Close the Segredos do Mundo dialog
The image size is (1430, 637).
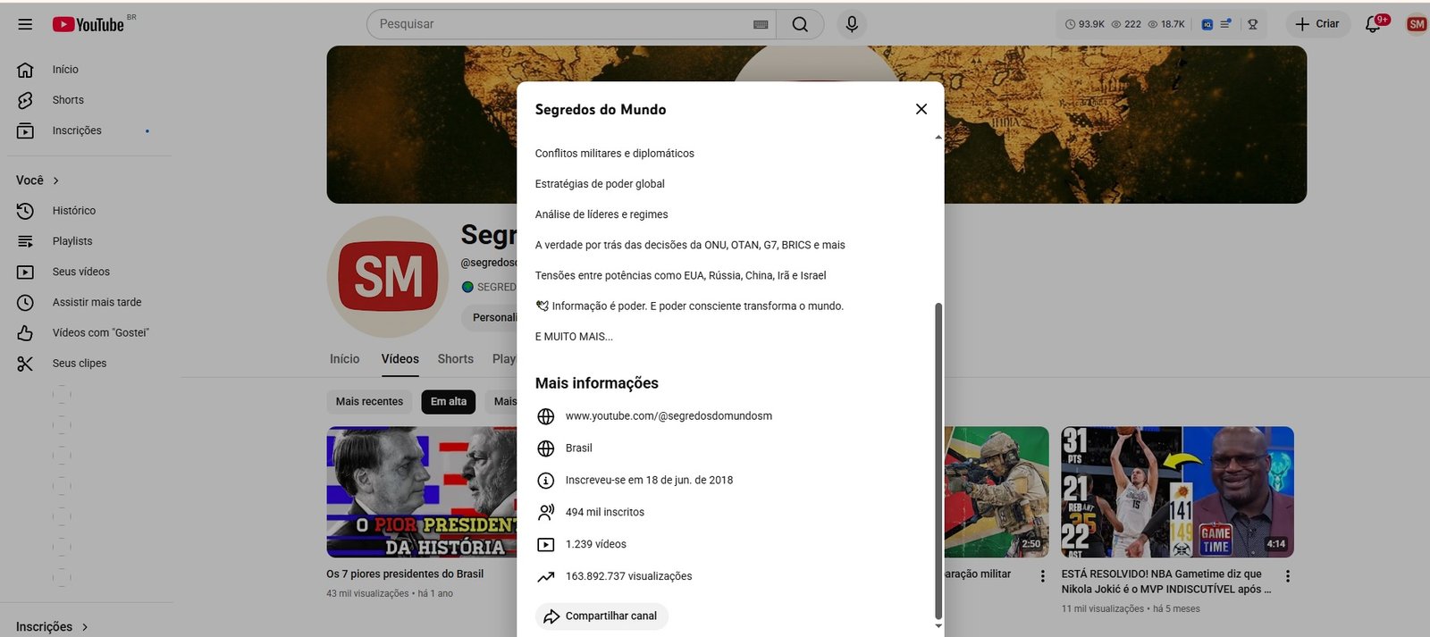coord(921,109)
